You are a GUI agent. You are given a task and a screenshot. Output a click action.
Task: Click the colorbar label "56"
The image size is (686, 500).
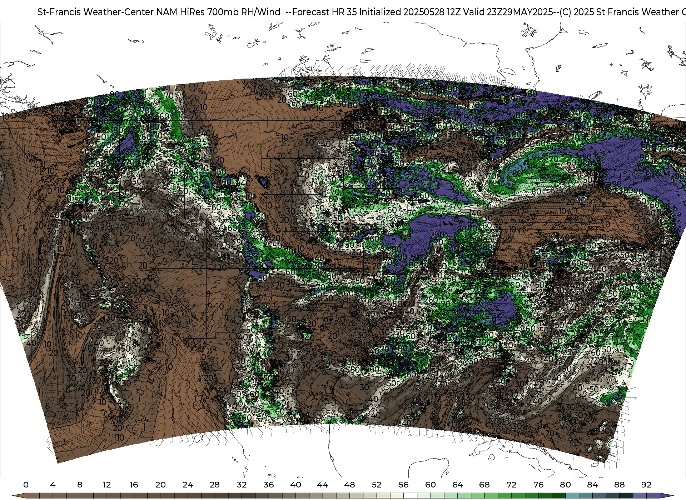403,485
